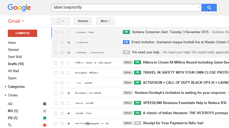This screenshot has height=128, width=229.
Task: Click the MS label light gray color swatch
Action: coord(45,111)
